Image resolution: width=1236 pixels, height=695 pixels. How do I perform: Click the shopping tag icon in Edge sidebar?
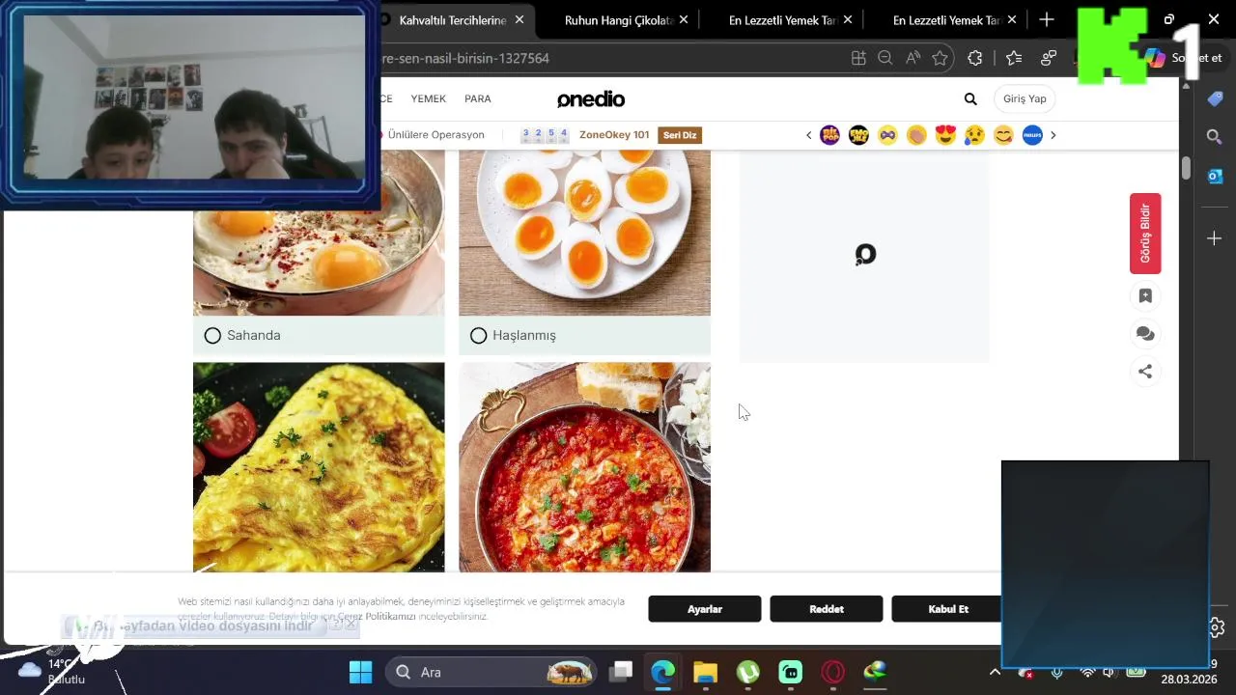coord(1215,98)
